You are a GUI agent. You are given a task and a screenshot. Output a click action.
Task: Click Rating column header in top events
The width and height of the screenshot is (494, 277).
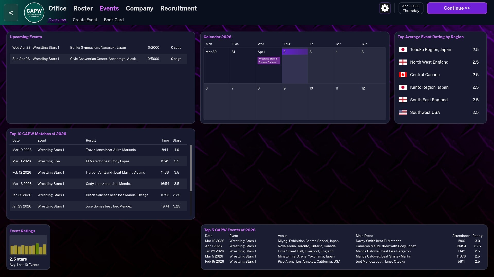point(478,236)
